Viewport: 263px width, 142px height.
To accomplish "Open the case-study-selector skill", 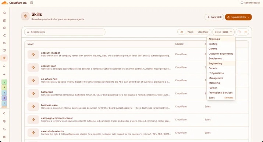I will point(53,131).
